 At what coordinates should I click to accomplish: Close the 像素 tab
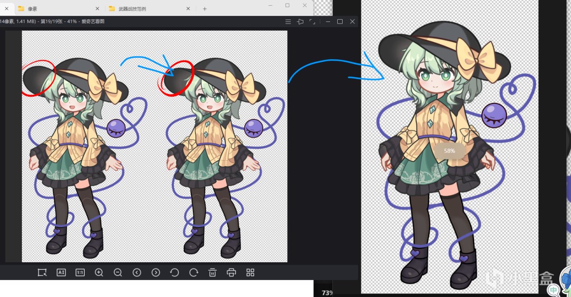[x=98, y=8]
